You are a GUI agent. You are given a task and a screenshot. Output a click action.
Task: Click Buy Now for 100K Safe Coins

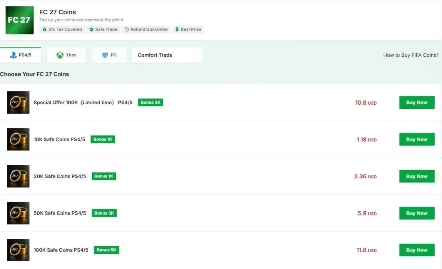click(417, 250)
